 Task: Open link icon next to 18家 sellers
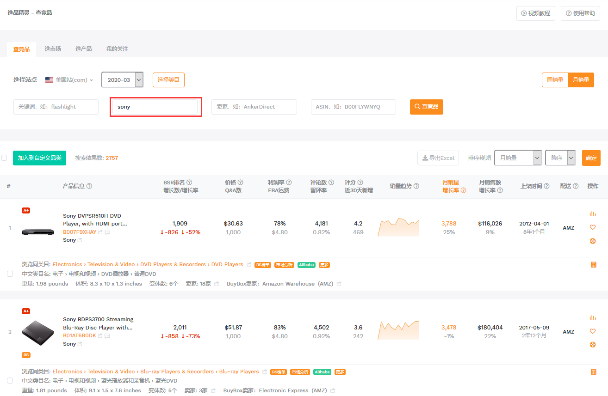[216, 284]
